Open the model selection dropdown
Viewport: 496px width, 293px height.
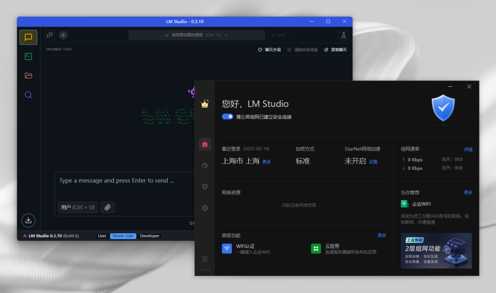(x=197, y=35)
